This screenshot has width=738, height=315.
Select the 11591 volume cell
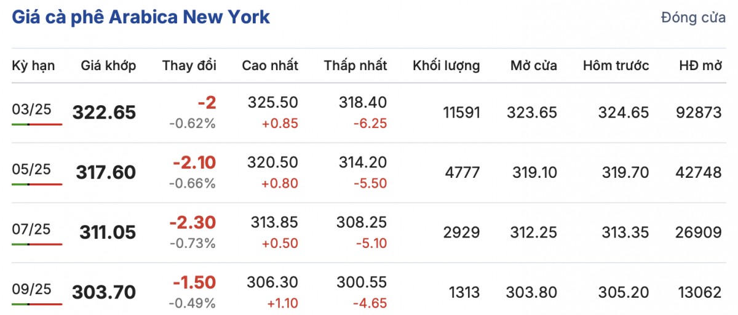click(x=461, y=113)
